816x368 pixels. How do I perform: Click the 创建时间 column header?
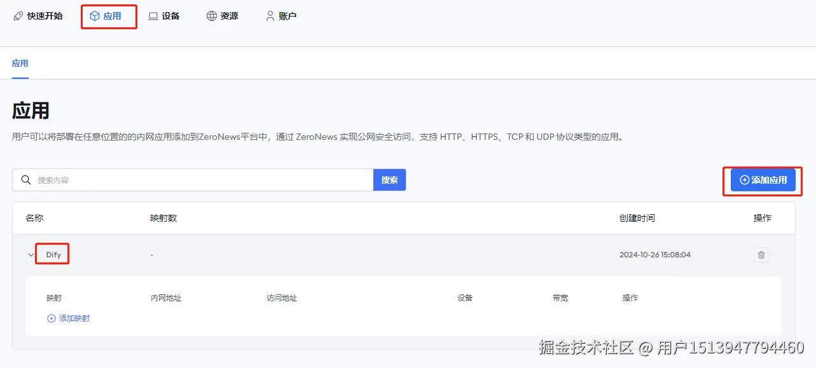coord(637,218)
